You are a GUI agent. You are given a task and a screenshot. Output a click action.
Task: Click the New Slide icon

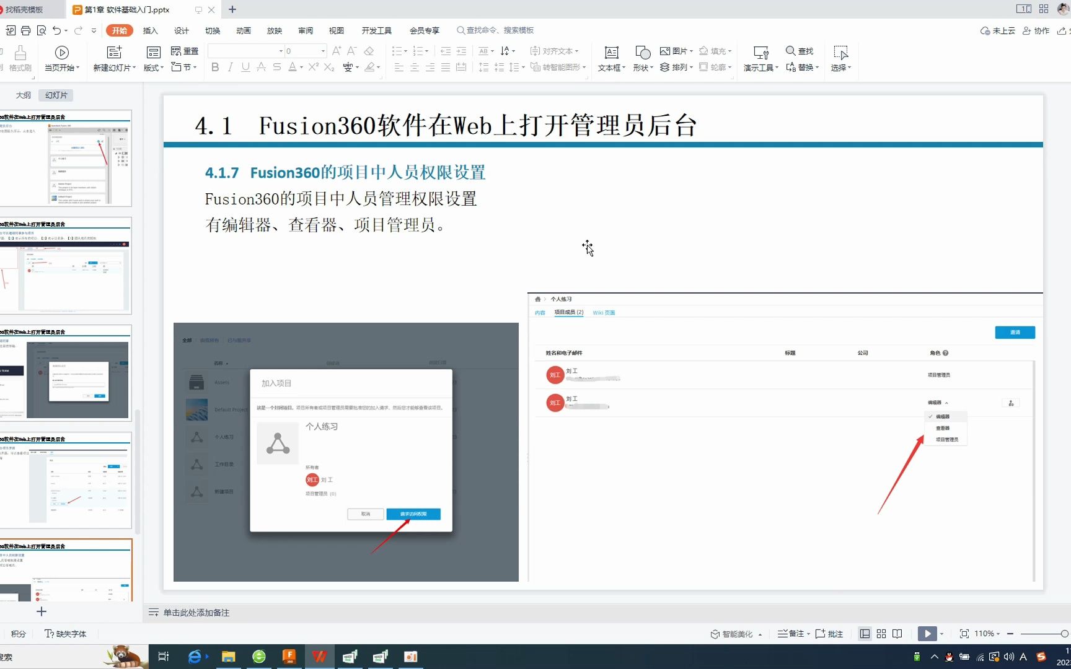pyautogui.click(x=115, y=52)
